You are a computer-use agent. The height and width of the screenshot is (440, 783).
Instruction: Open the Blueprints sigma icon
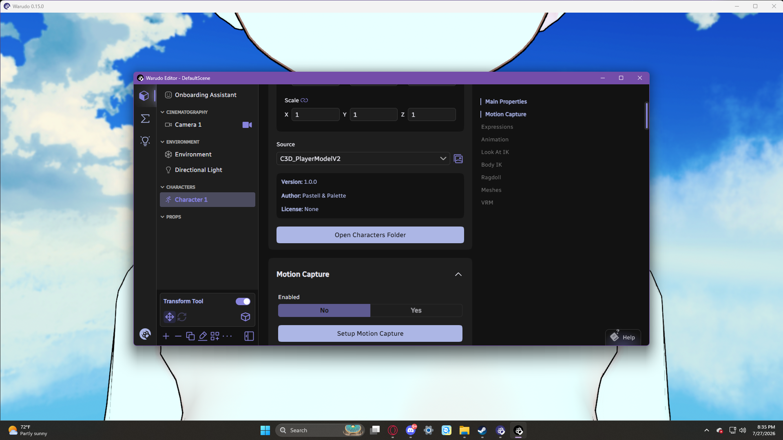coord(145,119)
